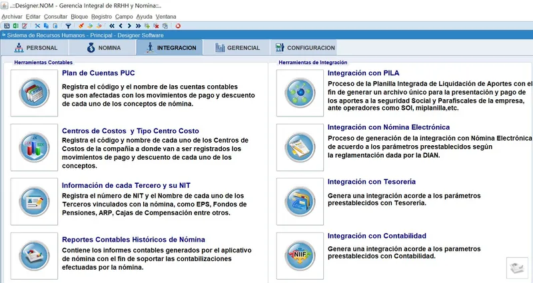Click the delete record icon with red X
Image resolution: width=533 pixels, height=283 pixels.
(156, 26)
